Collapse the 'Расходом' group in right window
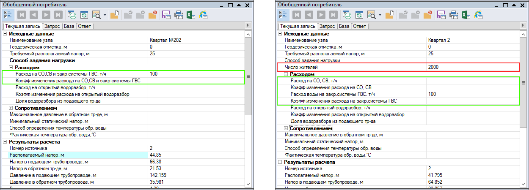529x190 pixels. pos(286,74)
